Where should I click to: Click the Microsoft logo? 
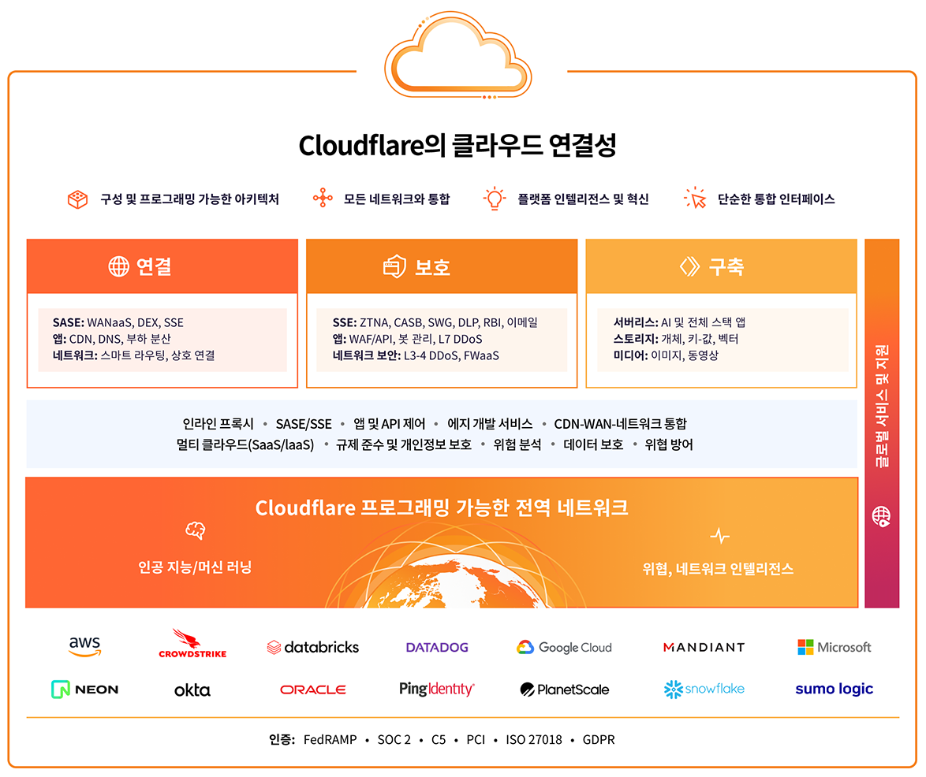[x=835, y=647]
